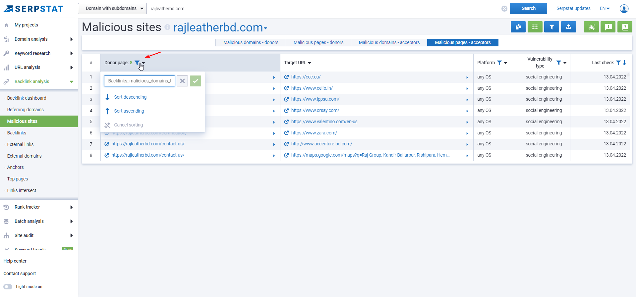Expand the EN language selector
Viewport: 637px width, 297px height.
tap(605, 9)
